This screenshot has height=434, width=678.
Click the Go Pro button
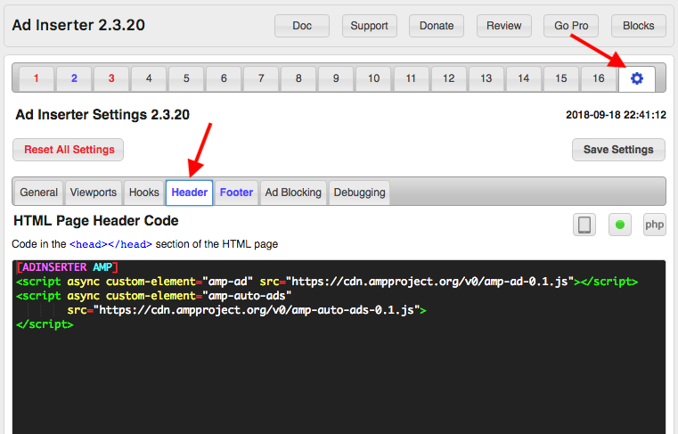coord(571,26)
